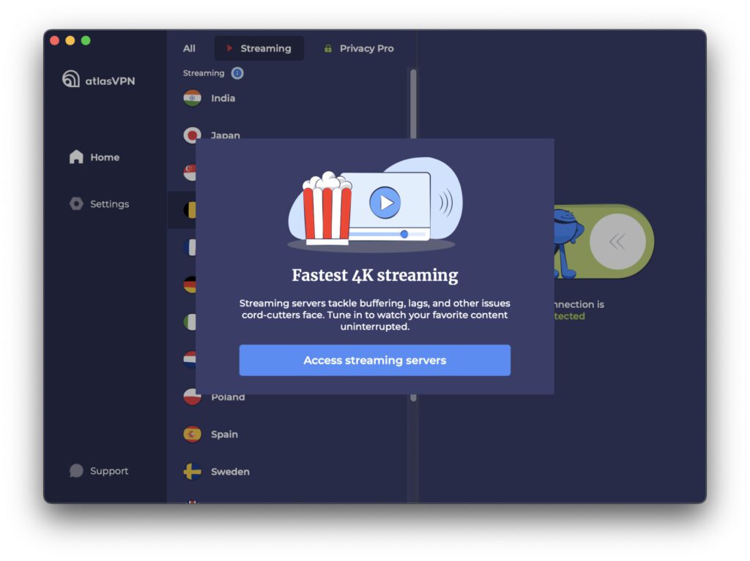Click the Home icon in the sidebar
Viewport: 750px width, 561px height.
76,157
